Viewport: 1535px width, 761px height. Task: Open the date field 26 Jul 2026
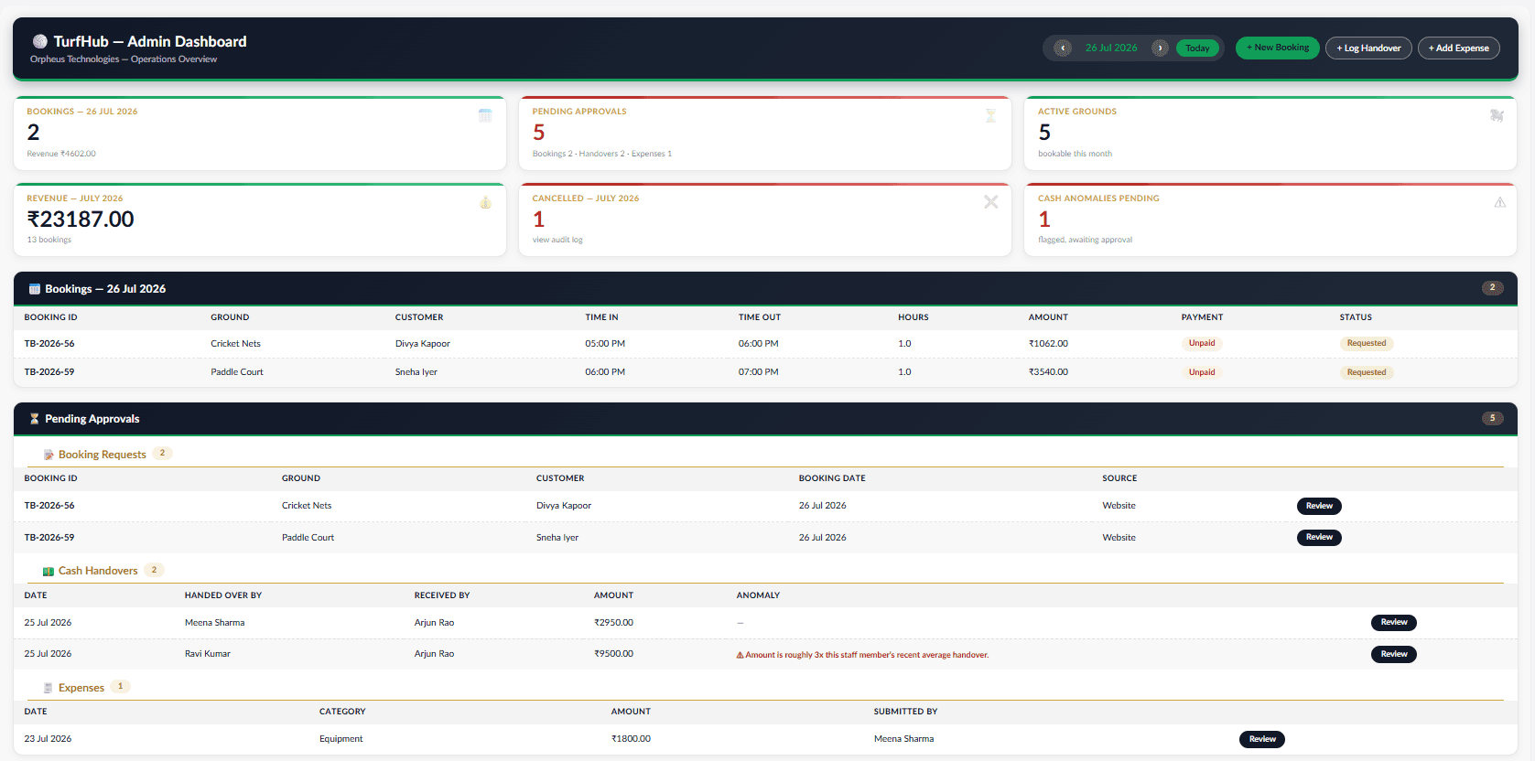click(1111, 48)
